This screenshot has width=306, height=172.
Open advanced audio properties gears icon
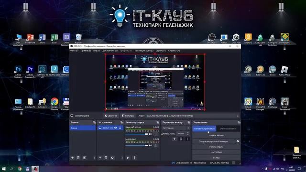[x=128, y=158]
